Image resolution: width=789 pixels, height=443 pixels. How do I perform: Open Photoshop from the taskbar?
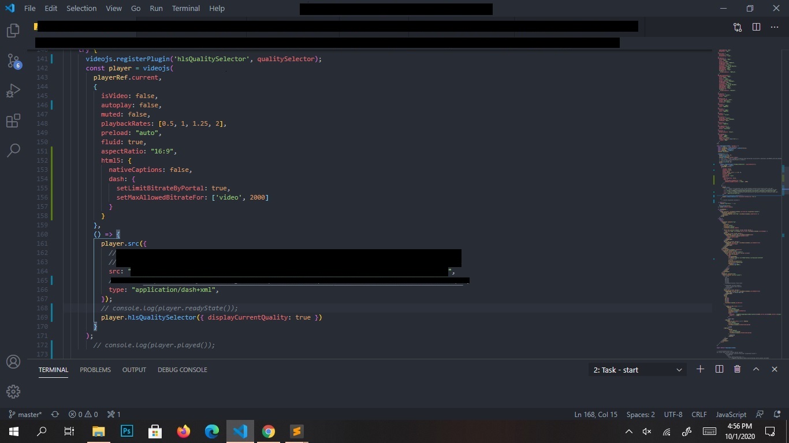126,431
